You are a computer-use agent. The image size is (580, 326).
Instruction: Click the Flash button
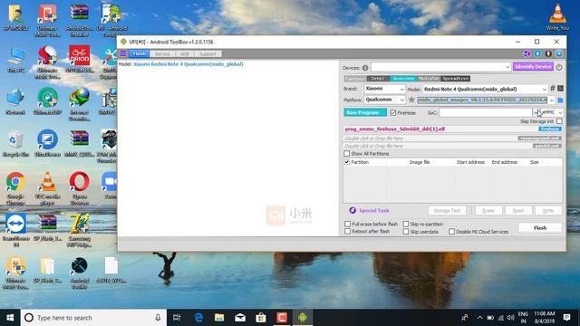[540, 227]
